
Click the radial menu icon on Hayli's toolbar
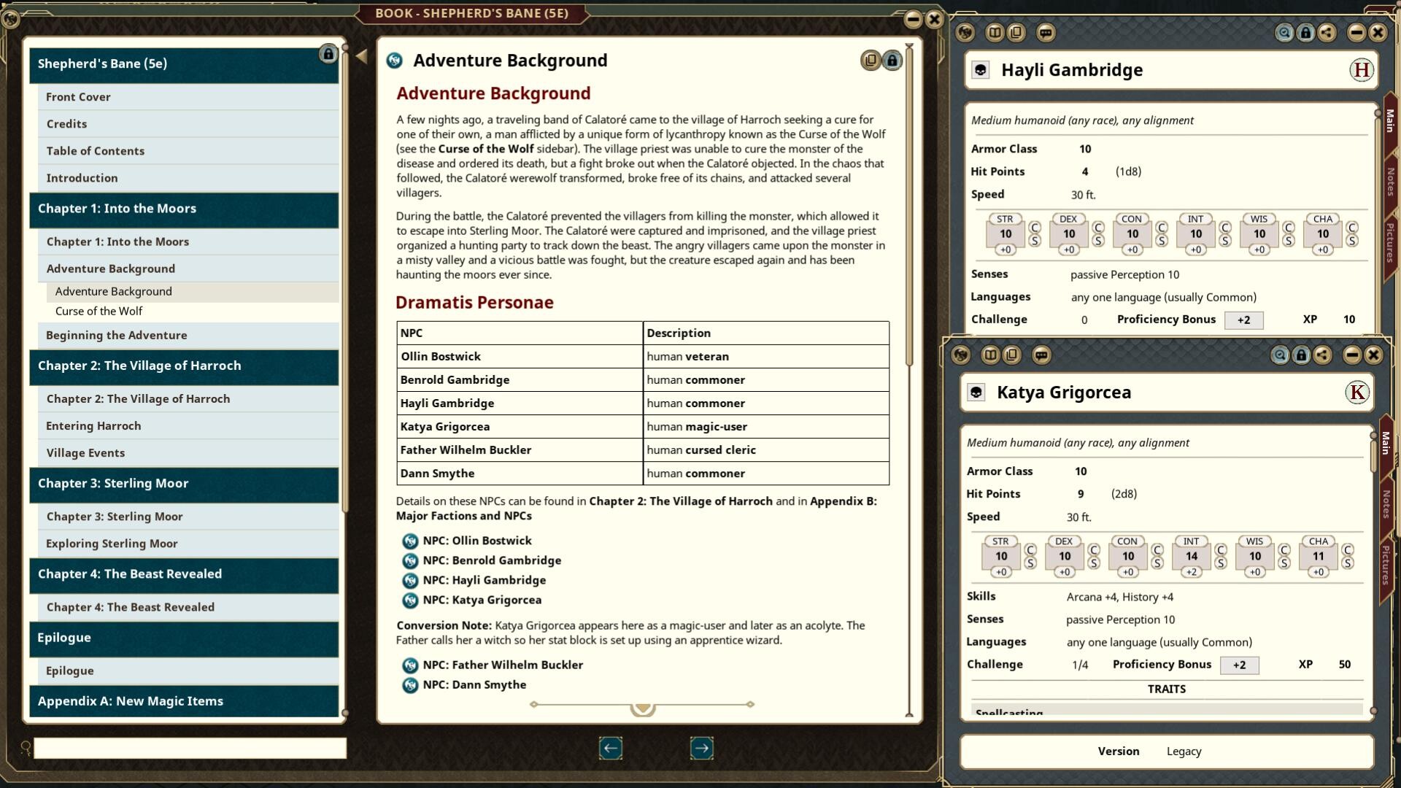(965, 32)
